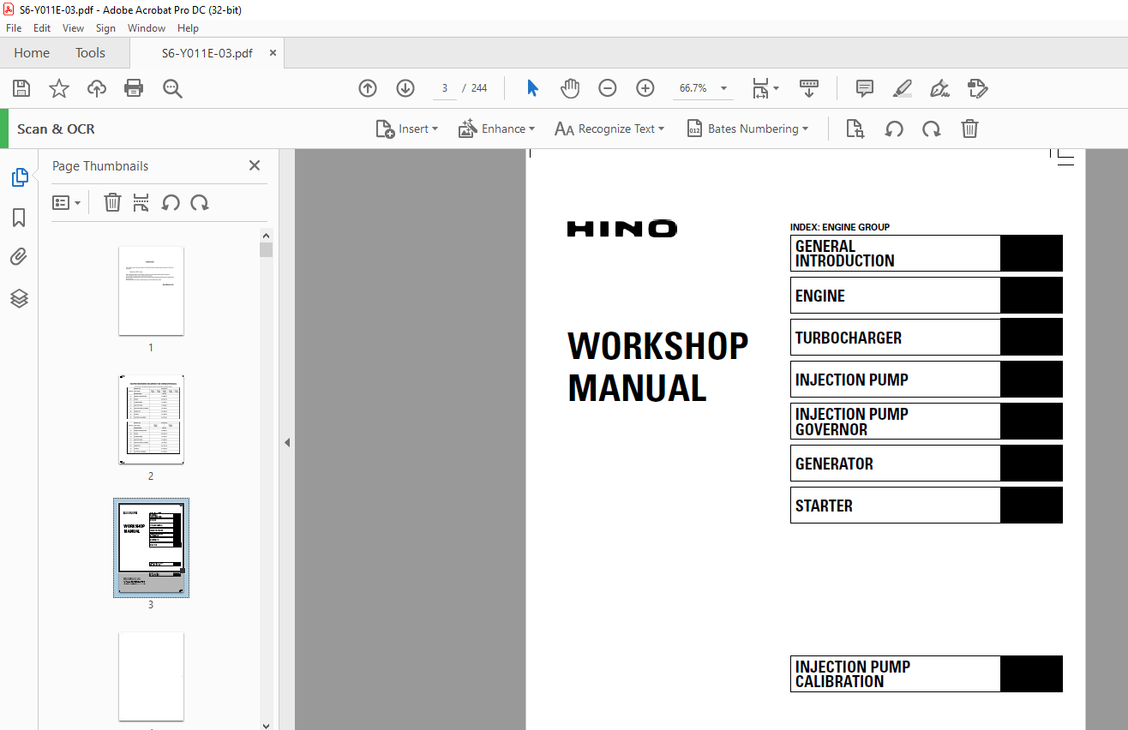This screenshot has height=730, width=1128.
Task: Rotate thumbnails clockwise in the panel
Action: [200, 203]
